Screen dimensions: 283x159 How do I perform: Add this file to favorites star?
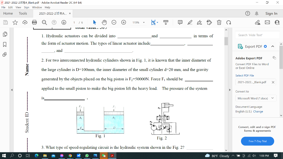[15, 22]
